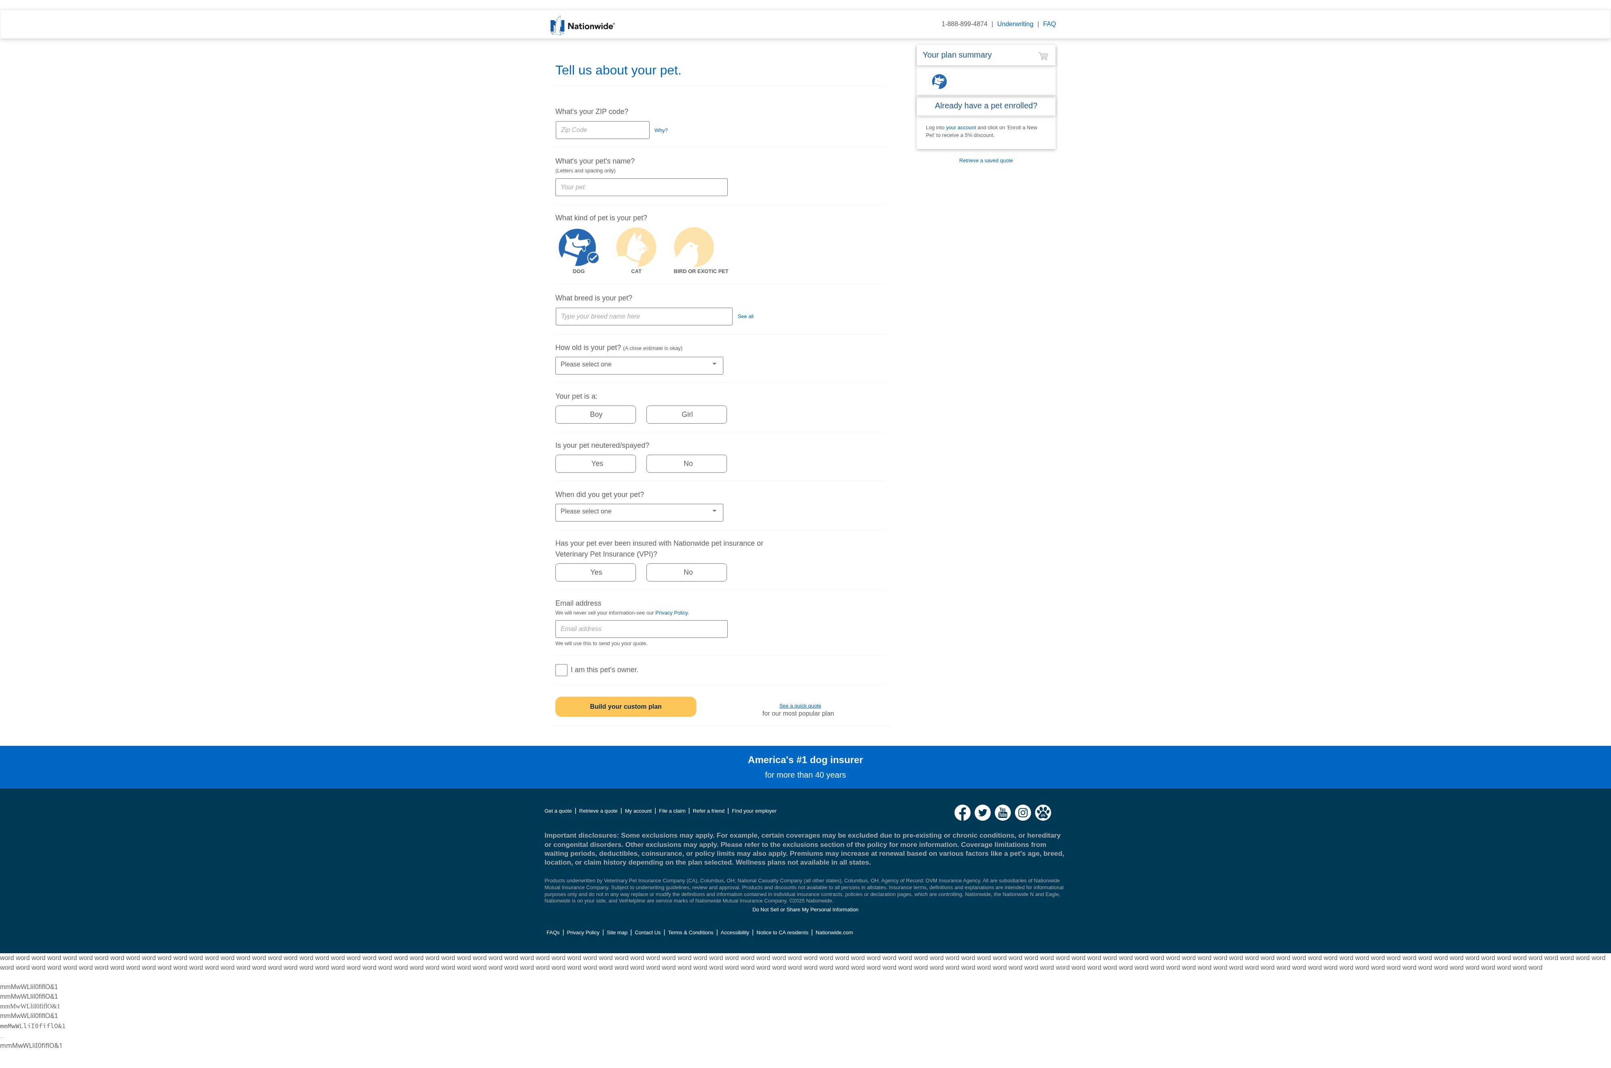The width and height of the screenshot is (1611, 1068).
Task: Open Contact Us footer link
Action: (x=647, y=933)
